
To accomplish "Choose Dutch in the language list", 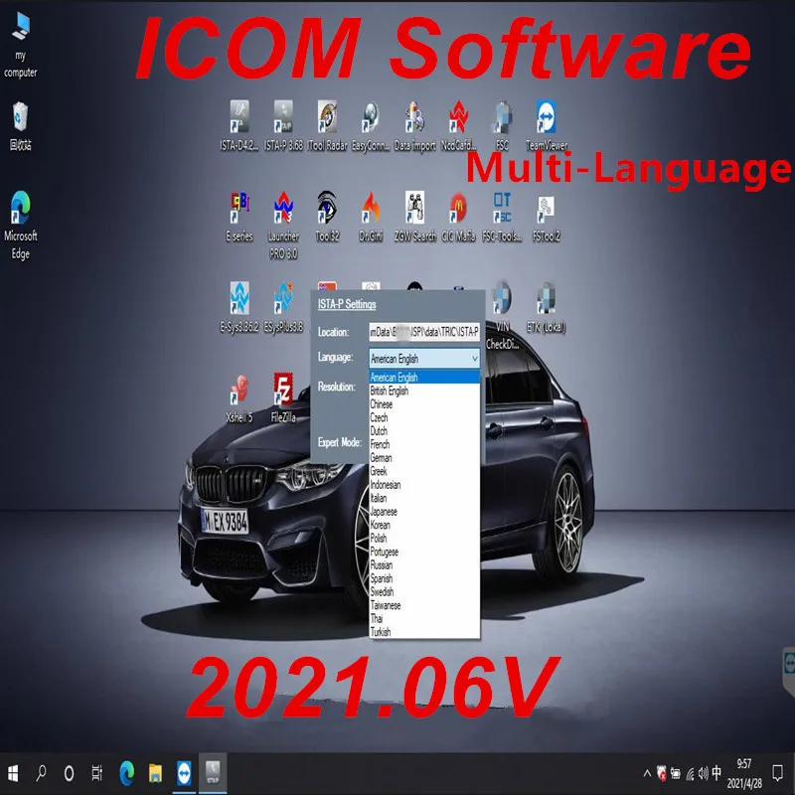I will pyautogui.click(x=424, y=431).
